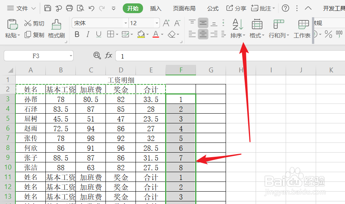Toggle center horizontal alignment
The height and width of the screenshot is (204, 345).
click(203, 34)
